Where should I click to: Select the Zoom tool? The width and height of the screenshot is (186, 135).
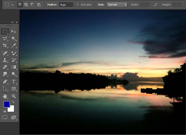tap(14, 96)
